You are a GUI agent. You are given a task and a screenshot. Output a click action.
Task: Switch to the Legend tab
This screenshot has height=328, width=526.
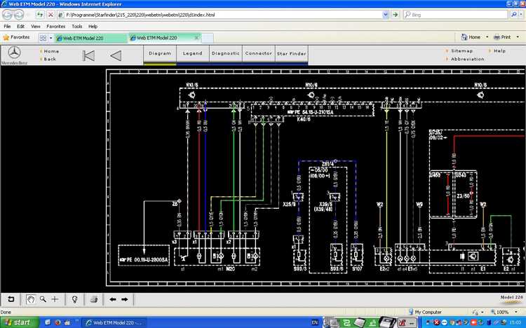click(192, 53)
